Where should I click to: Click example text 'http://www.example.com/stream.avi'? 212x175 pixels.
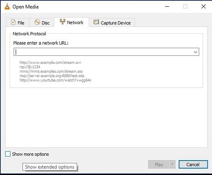point(50,62)
